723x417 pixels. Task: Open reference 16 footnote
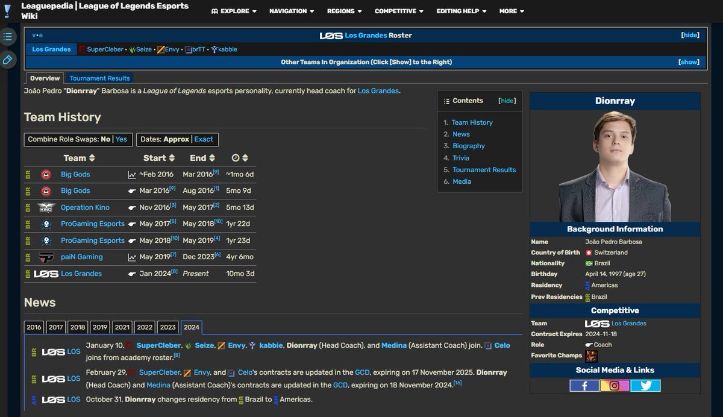457,383
